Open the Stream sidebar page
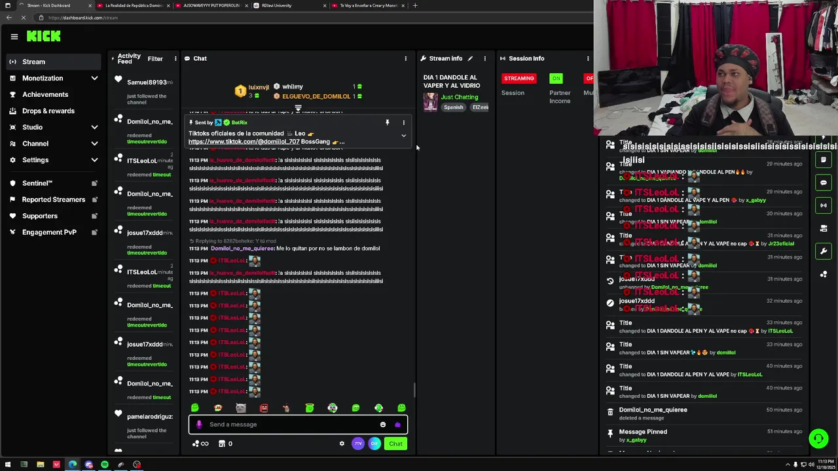 click(x=52, y=61)
